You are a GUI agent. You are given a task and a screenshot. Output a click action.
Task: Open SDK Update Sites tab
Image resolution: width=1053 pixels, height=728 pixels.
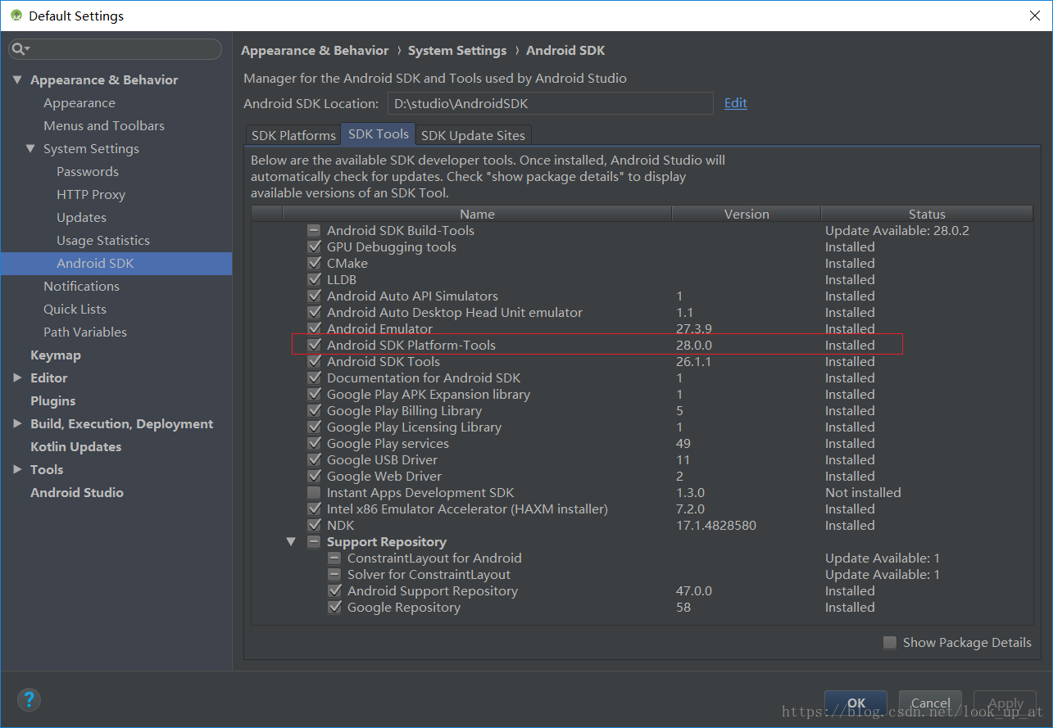point(474,135)
